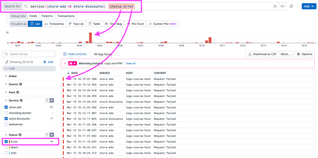Click the pencil icon beside Showing 33 of 33
The width and height of the screenshot is (318, 158).
7,62
